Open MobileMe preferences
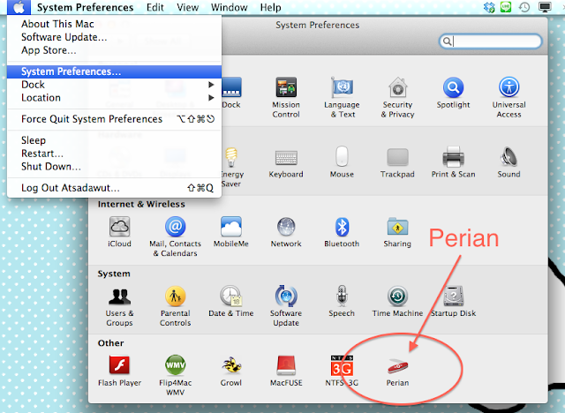565x413 pixels. pyautogui.click(x=231, y=227)
